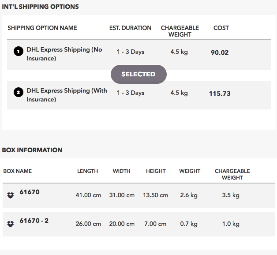Click the Est. Duration column header
Screen dimensions: 277x255
(130, 28)
